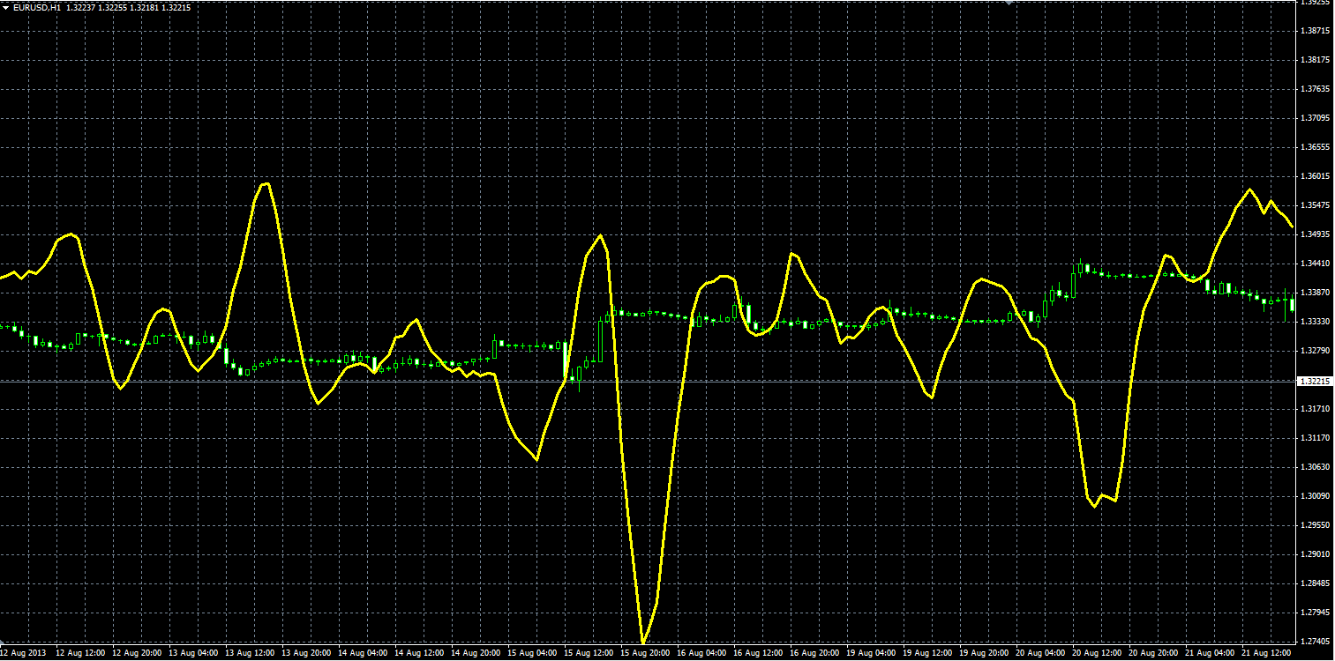Click the current price tag 1.32215 on axis
Screen dimensions: 1335x661
[x=1314, y=381]
